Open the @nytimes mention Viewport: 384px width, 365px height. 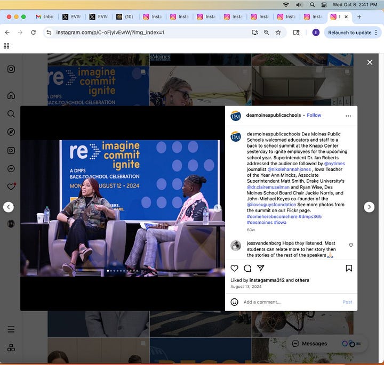(x=334, y=164)
